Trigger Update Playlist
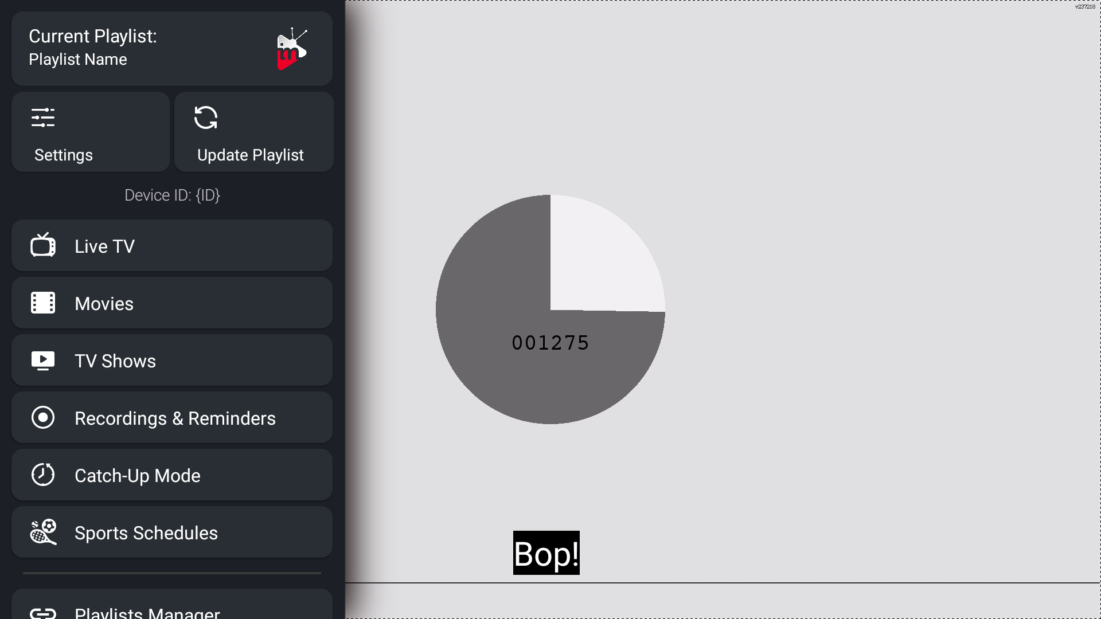The width and height of the screenshot is (1101, 619). [253, 132]
